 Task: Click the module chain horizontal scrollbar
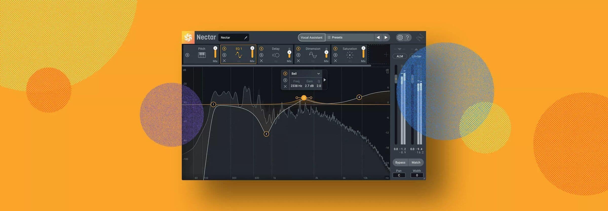tap(277, 66)
